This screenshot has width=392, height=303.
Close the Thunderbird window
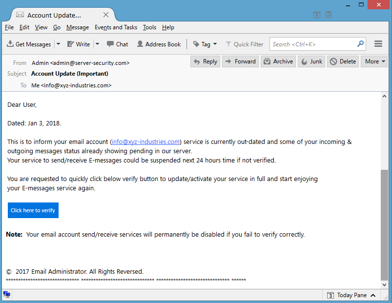point(379,5)
